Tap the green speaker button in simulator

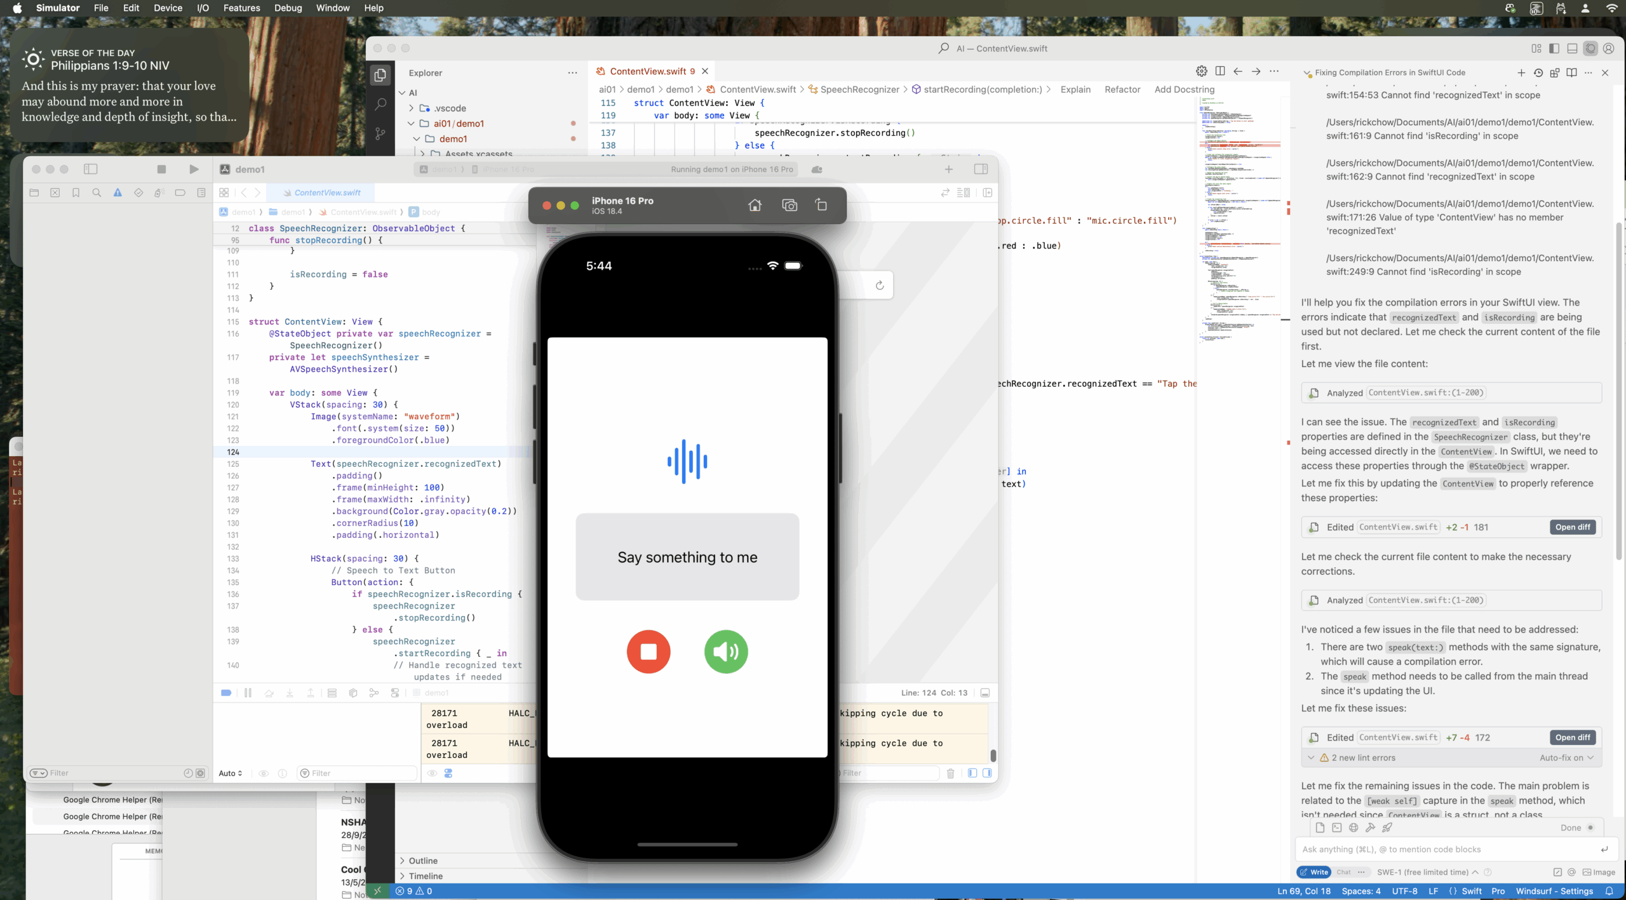pyautogui.click(x=726, y=651)
